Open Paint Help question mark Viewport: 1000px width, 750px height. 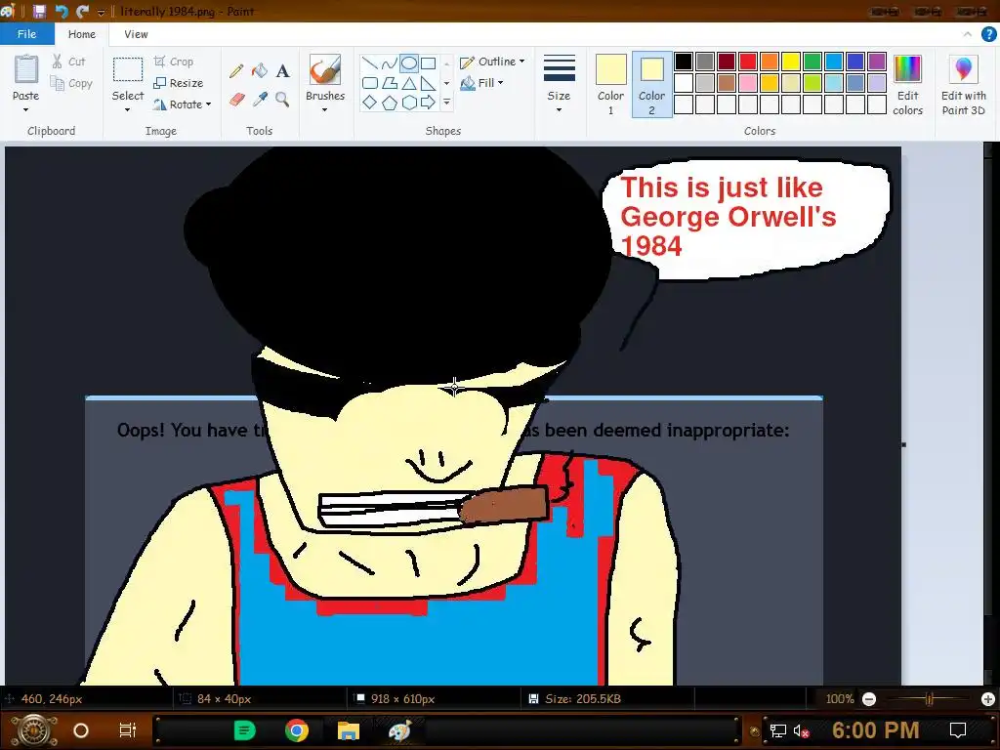[988, 34]
